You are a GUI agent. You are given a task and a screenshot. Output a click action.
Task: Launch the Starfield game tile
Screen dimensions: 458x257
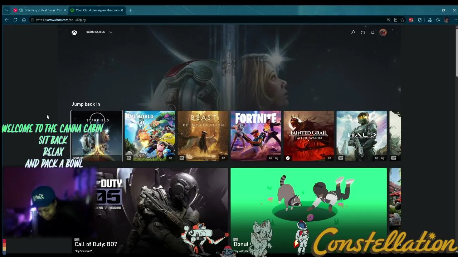pos(97,136)
